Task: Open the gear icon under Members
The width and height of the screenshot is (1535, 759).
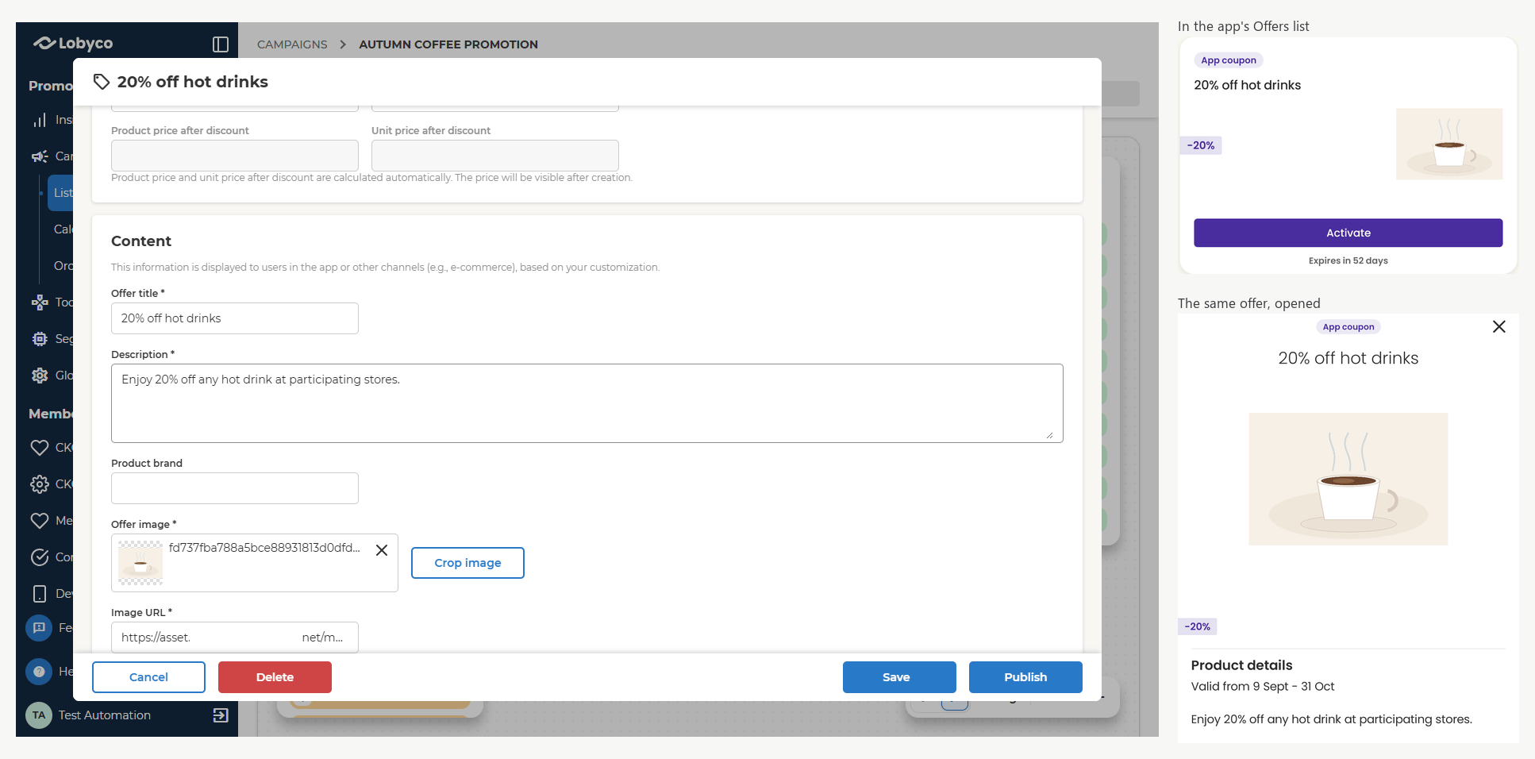Action: pos(40,484)
